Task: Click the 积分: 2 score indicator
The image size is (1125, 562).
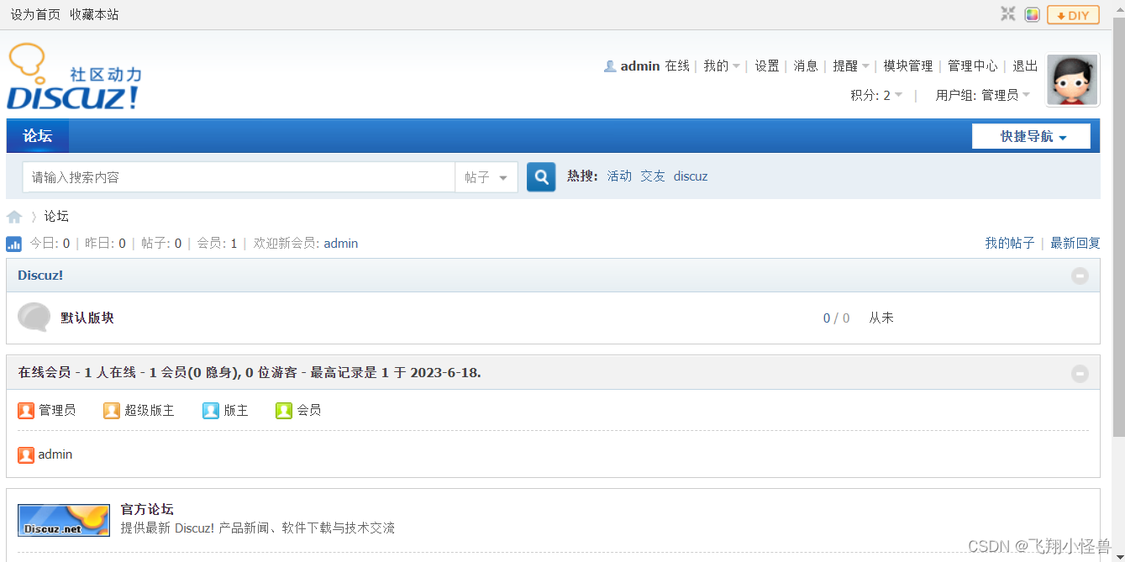Action: pyautogui.click(x=872, y=95)
